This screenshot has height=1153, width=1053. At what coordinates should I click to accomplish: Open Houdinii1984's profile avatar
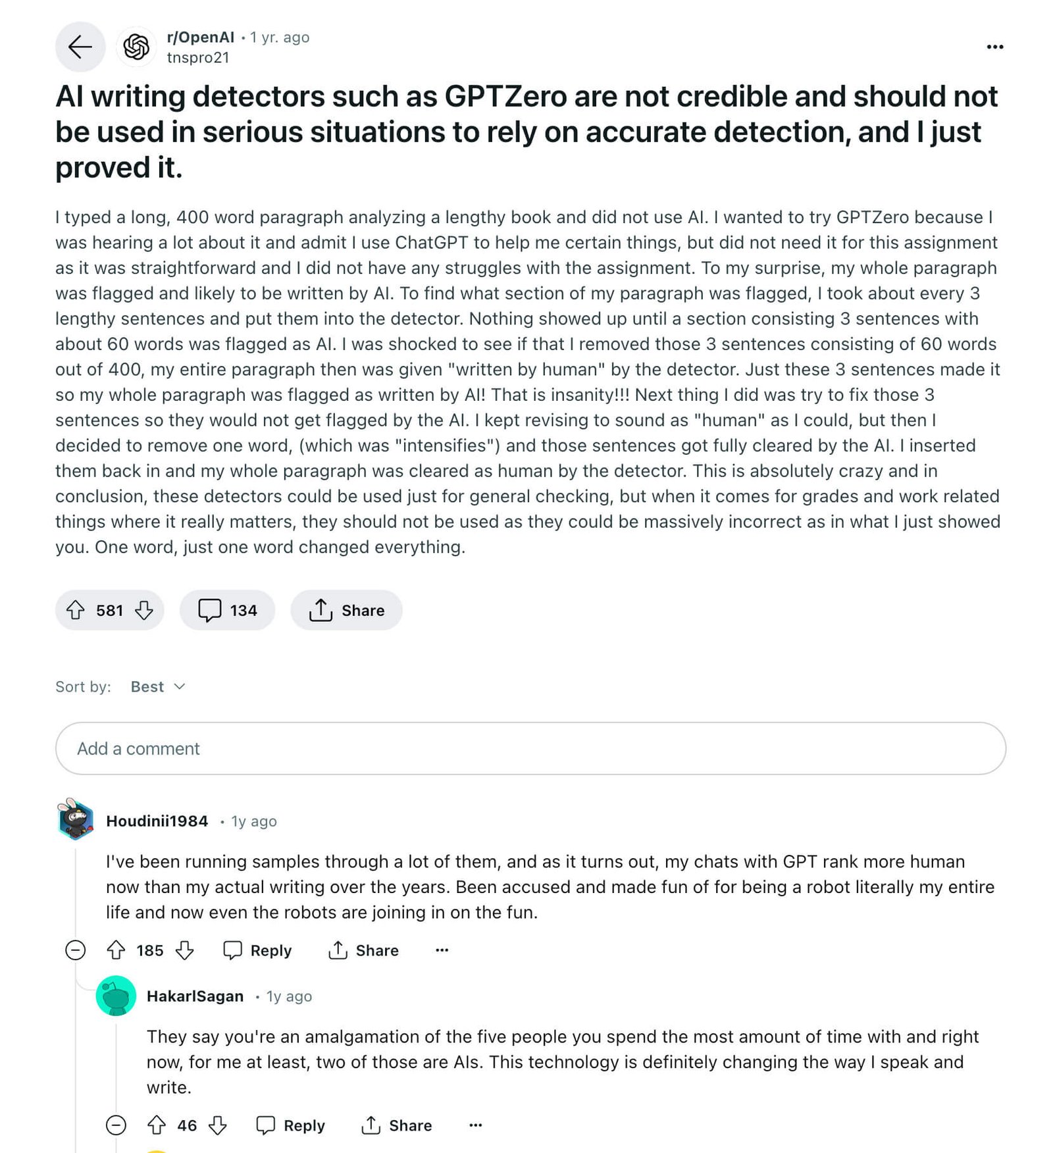(x=74, y=821)
